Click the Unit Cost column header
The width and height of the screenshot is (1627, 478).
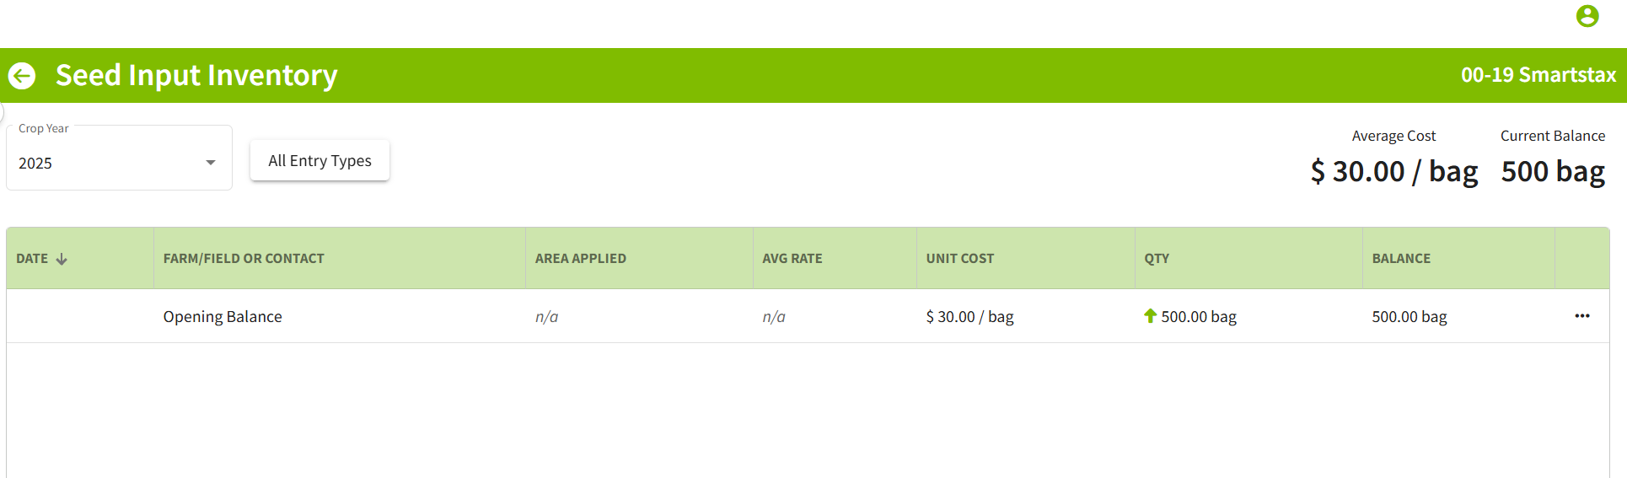point(959,259)
